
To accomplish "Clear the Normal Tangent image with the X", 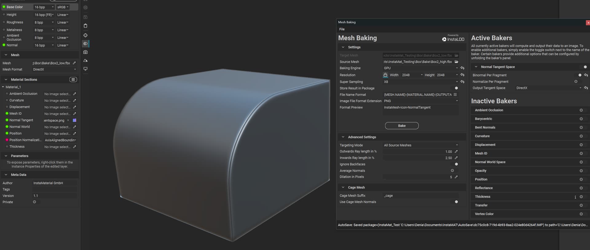I will [68, 120].
